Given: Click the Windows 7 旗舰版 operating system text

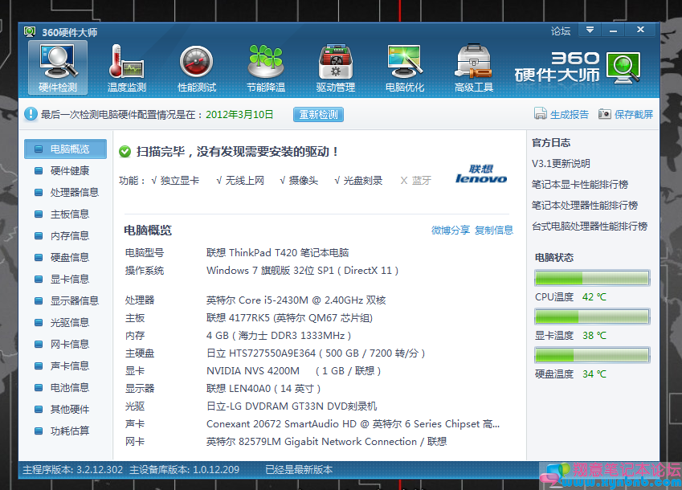Looking at the screenshot, I should coord(302,271).
